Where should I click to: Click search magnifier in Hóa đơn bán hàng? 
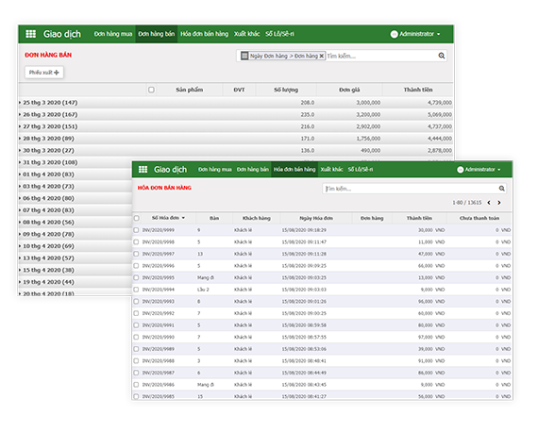click(x=501, y=189)
